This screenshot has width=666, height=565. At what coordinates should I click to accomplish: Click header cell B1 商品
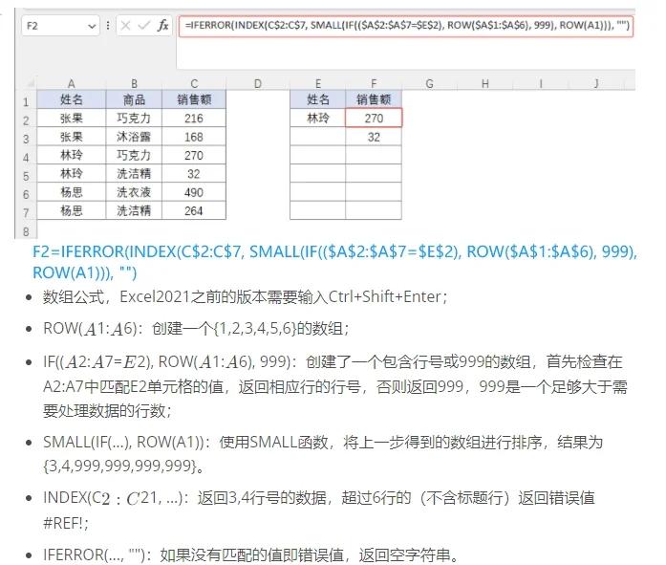(x=134, y=99)
